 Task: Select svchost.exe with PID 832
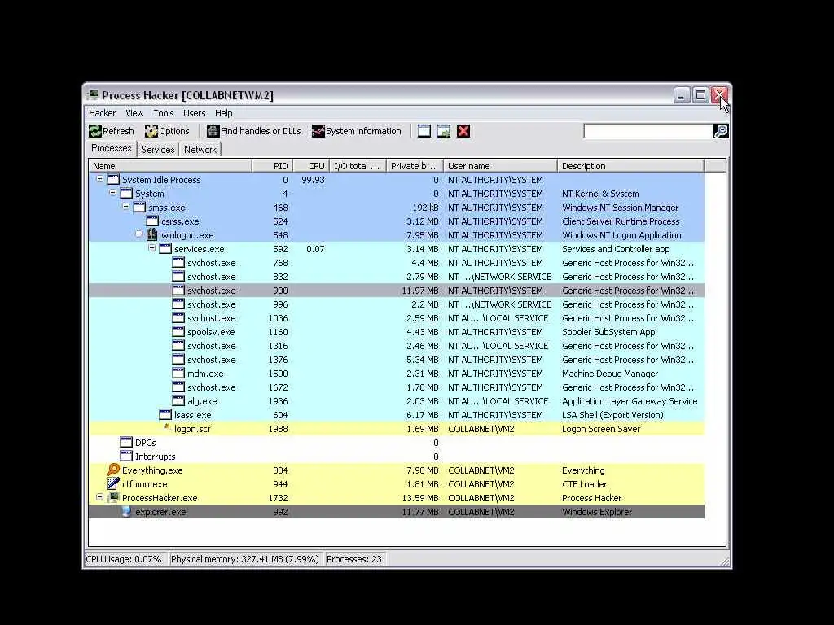tap(397, 277)
